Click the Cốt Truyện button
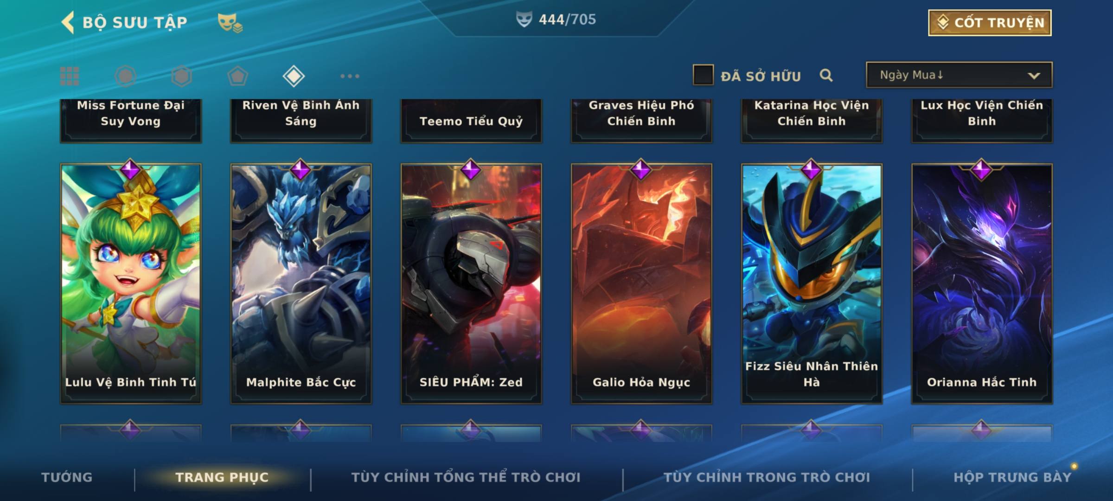Screen dimensions: 1113x501 [x=990, y=23]
